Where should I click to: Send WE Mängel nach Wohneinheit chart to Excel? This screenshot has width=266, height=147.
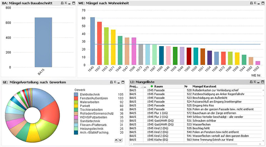[x=255, y=3]
